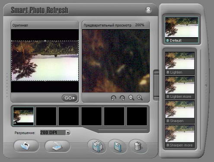
Task: Delete the image with the trash can icon
Action: 138,146
